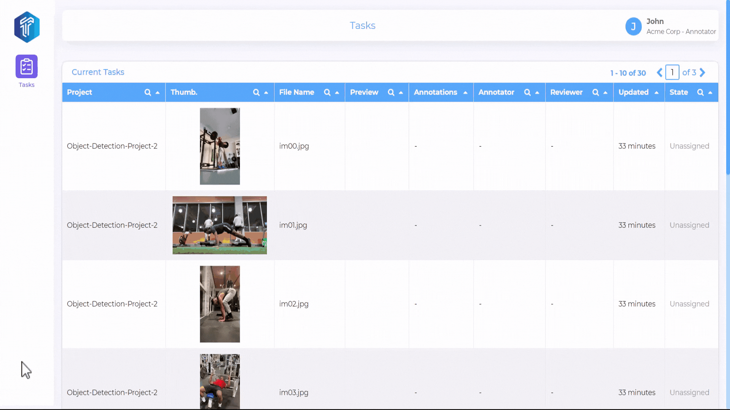Click Object-Detection-Project-2 in im01.jpg row
730x410 pixels.
pos(112,225)
